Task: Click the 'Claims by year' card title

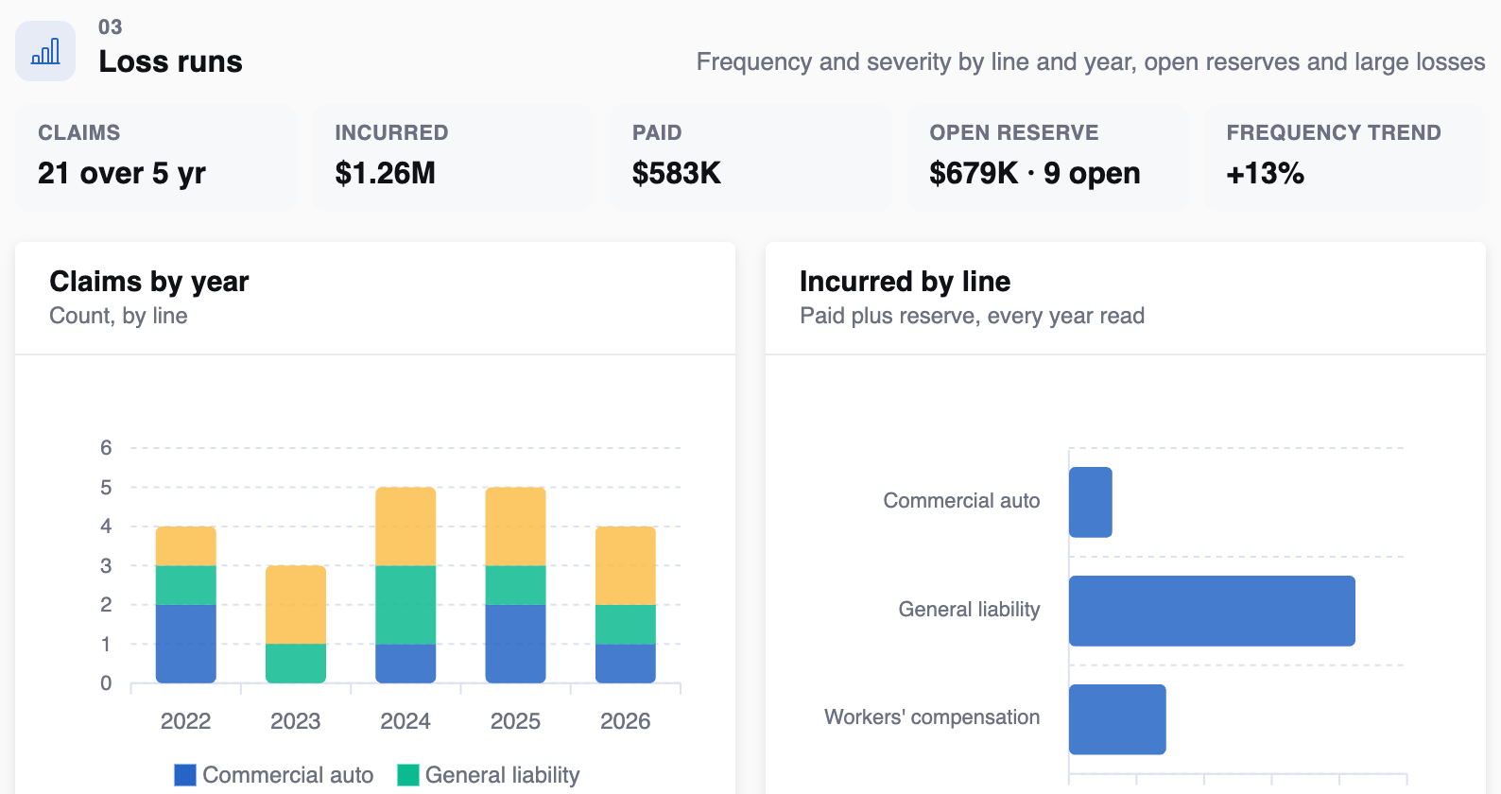Action: tap(149, 282)
